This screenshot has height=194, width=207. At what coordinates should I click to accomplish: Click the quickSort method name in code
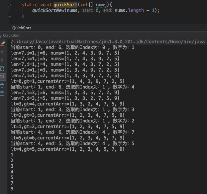pyautogui.click(x=65, y=5)
